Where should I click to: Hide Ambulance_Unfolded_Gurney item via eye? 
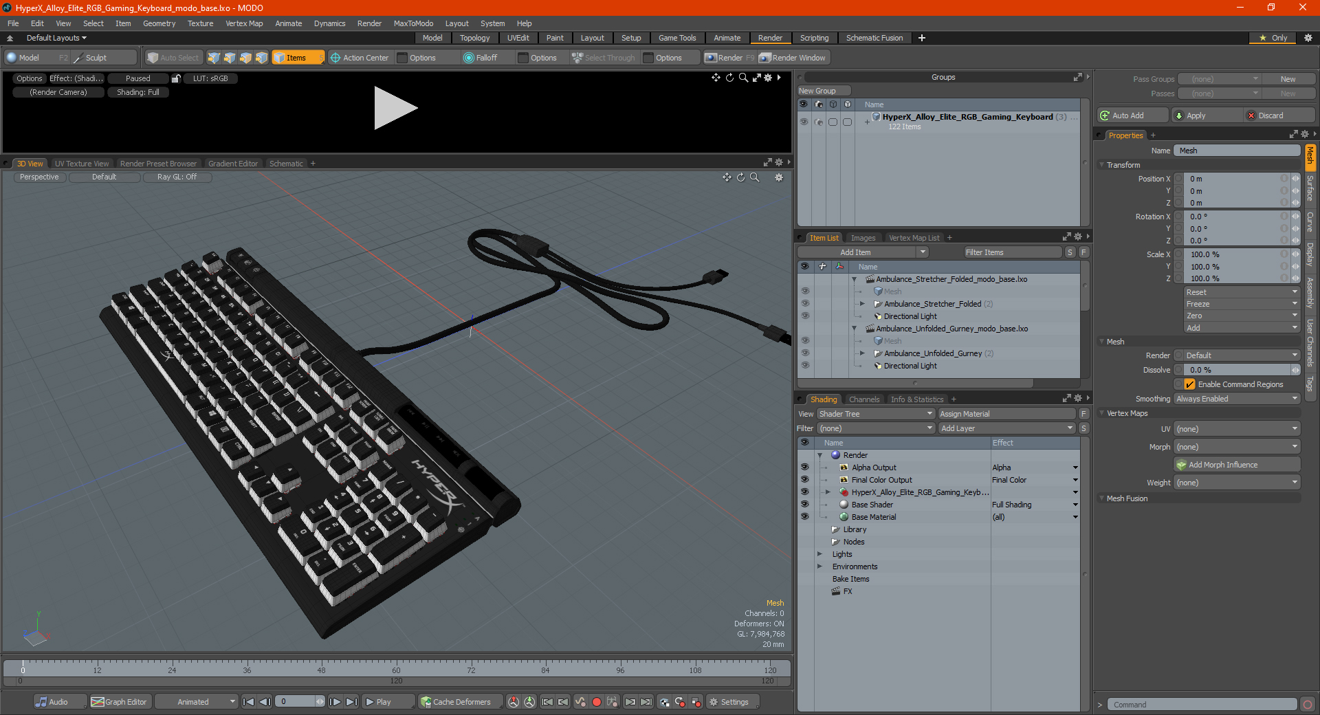tap(804, 353)
